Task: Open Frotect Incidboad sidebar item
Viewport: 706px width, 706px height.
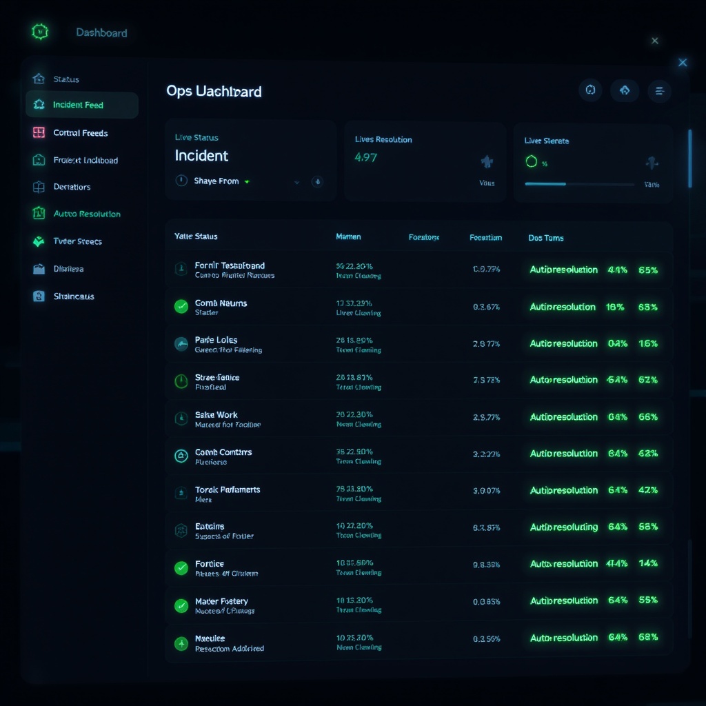Action: coord(85,160)
